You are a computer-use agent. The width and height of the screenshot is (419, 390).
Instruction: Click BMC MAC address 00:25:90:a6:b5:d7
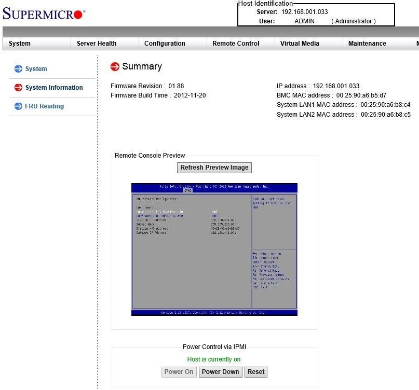coord(361,95)
